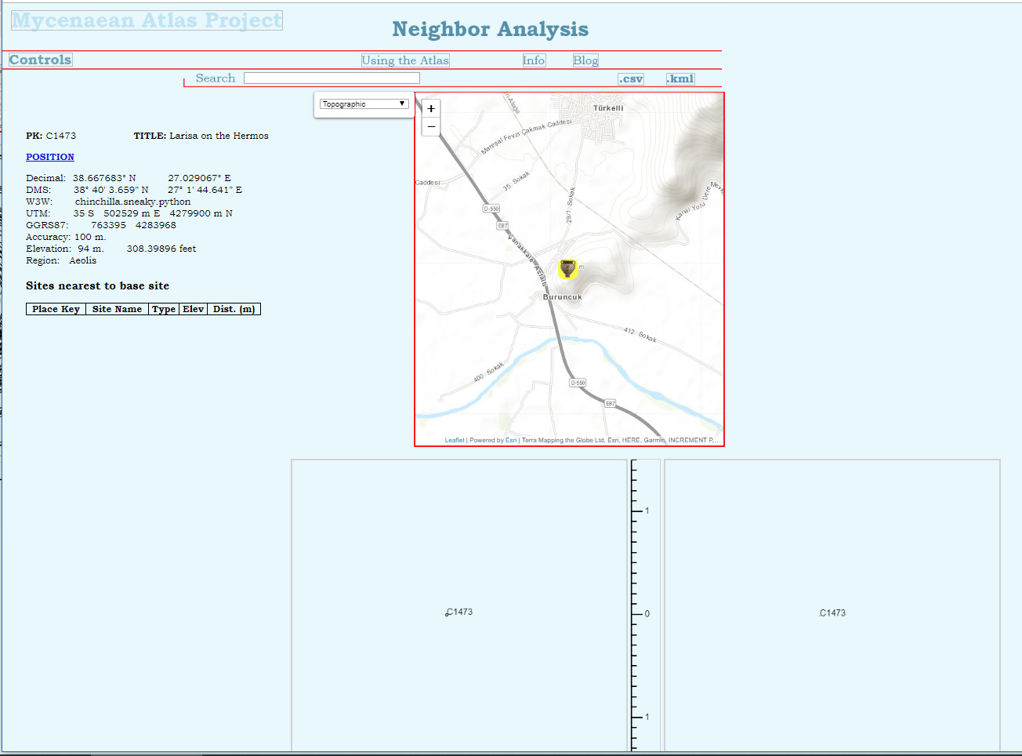Open the POSITION link
Screen dimensions: 1022x756
coord(50,157)
